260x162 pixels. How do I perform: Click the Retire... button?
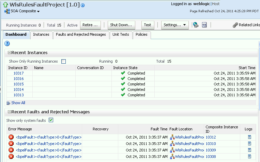pos(90,25)
